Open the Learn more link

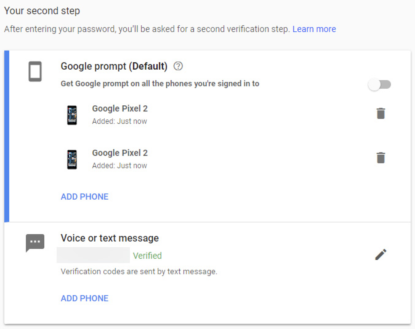point(314,29)
